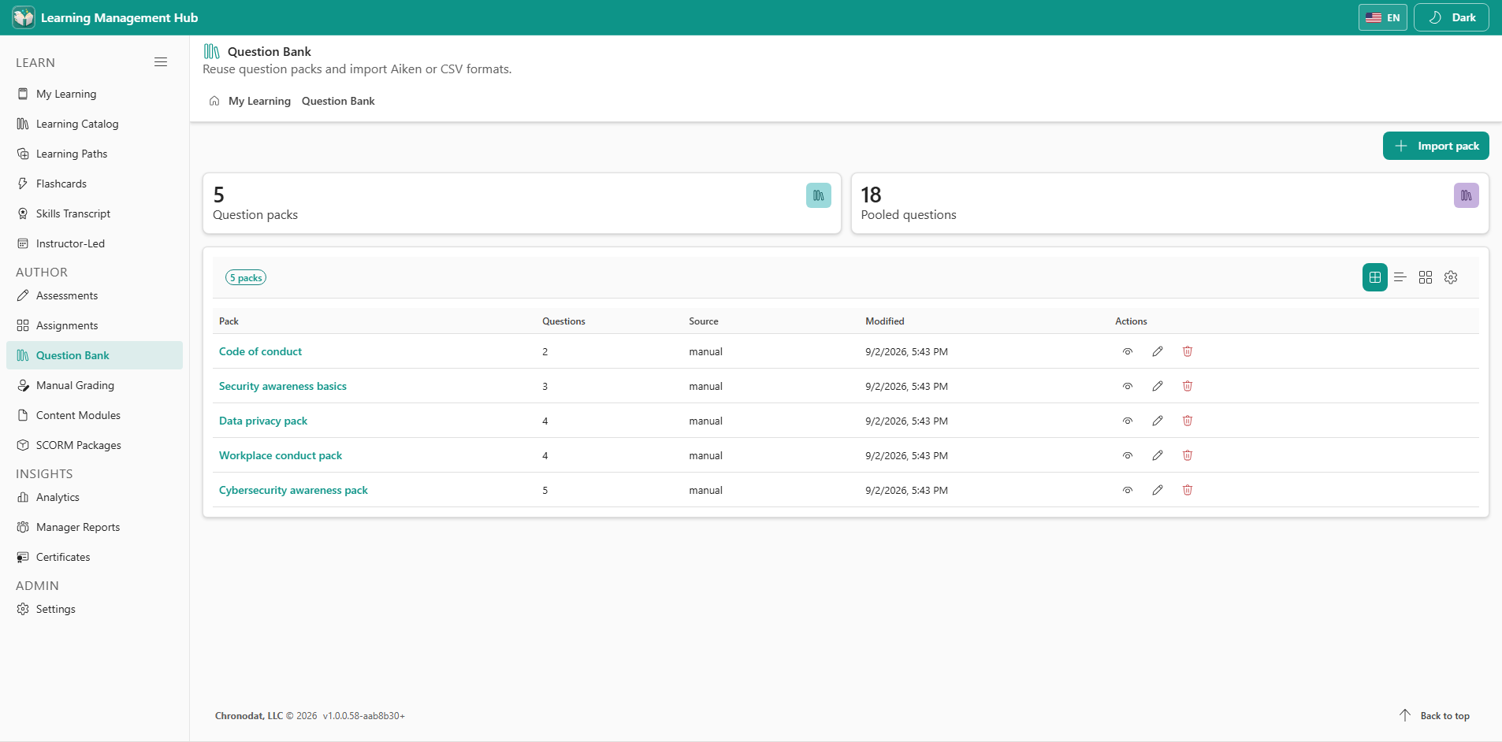This screenshot has width=1502, height=742.
Task: Click Back to top link
Action: [1435, 715]
